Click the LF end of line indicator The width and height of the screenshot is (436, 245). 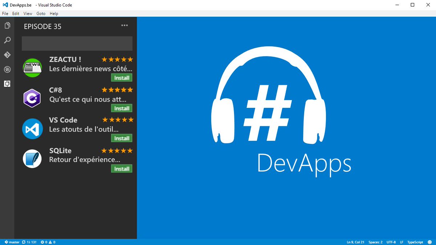pyautogui.click(x=401, y=242)
